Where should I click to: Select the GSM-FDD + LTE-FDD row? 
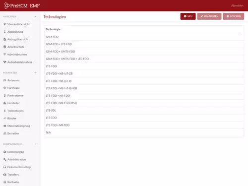(144, 44)
